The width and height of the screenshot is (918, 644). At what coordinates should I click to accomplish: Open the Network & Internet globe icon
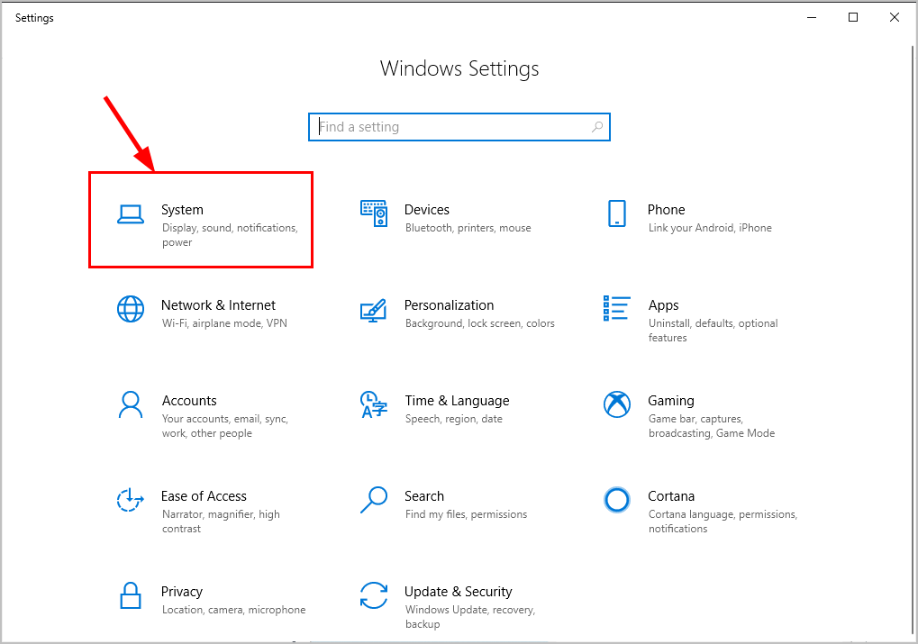130,309
